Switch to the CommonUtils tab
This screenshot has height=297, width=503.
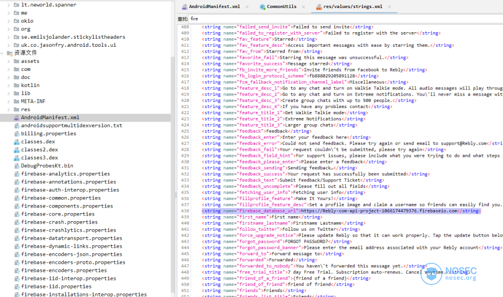tap(281, 7)
